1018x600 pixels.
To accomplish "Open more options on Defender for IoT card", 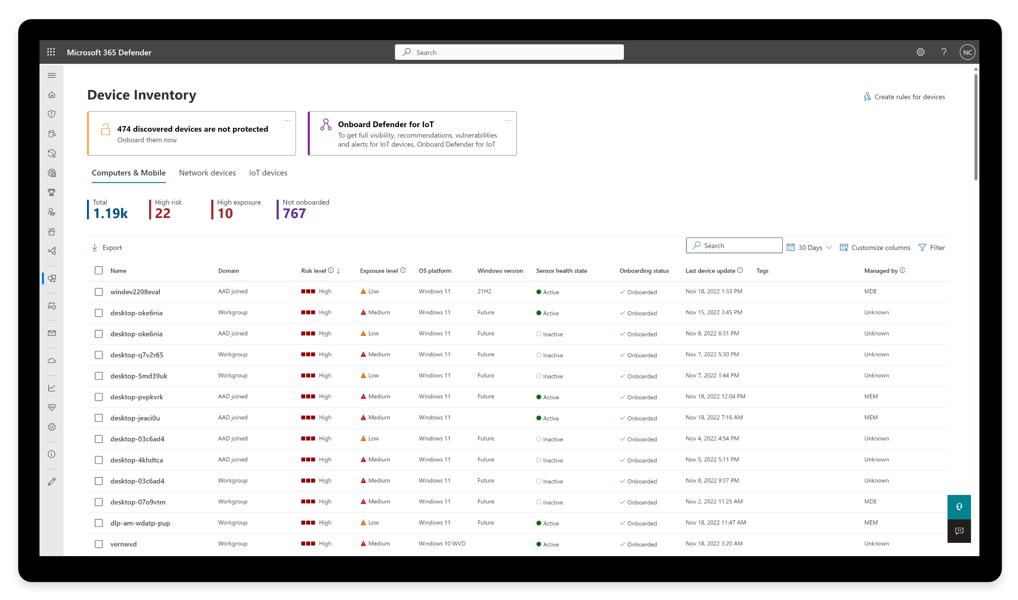I will (509, 120).
